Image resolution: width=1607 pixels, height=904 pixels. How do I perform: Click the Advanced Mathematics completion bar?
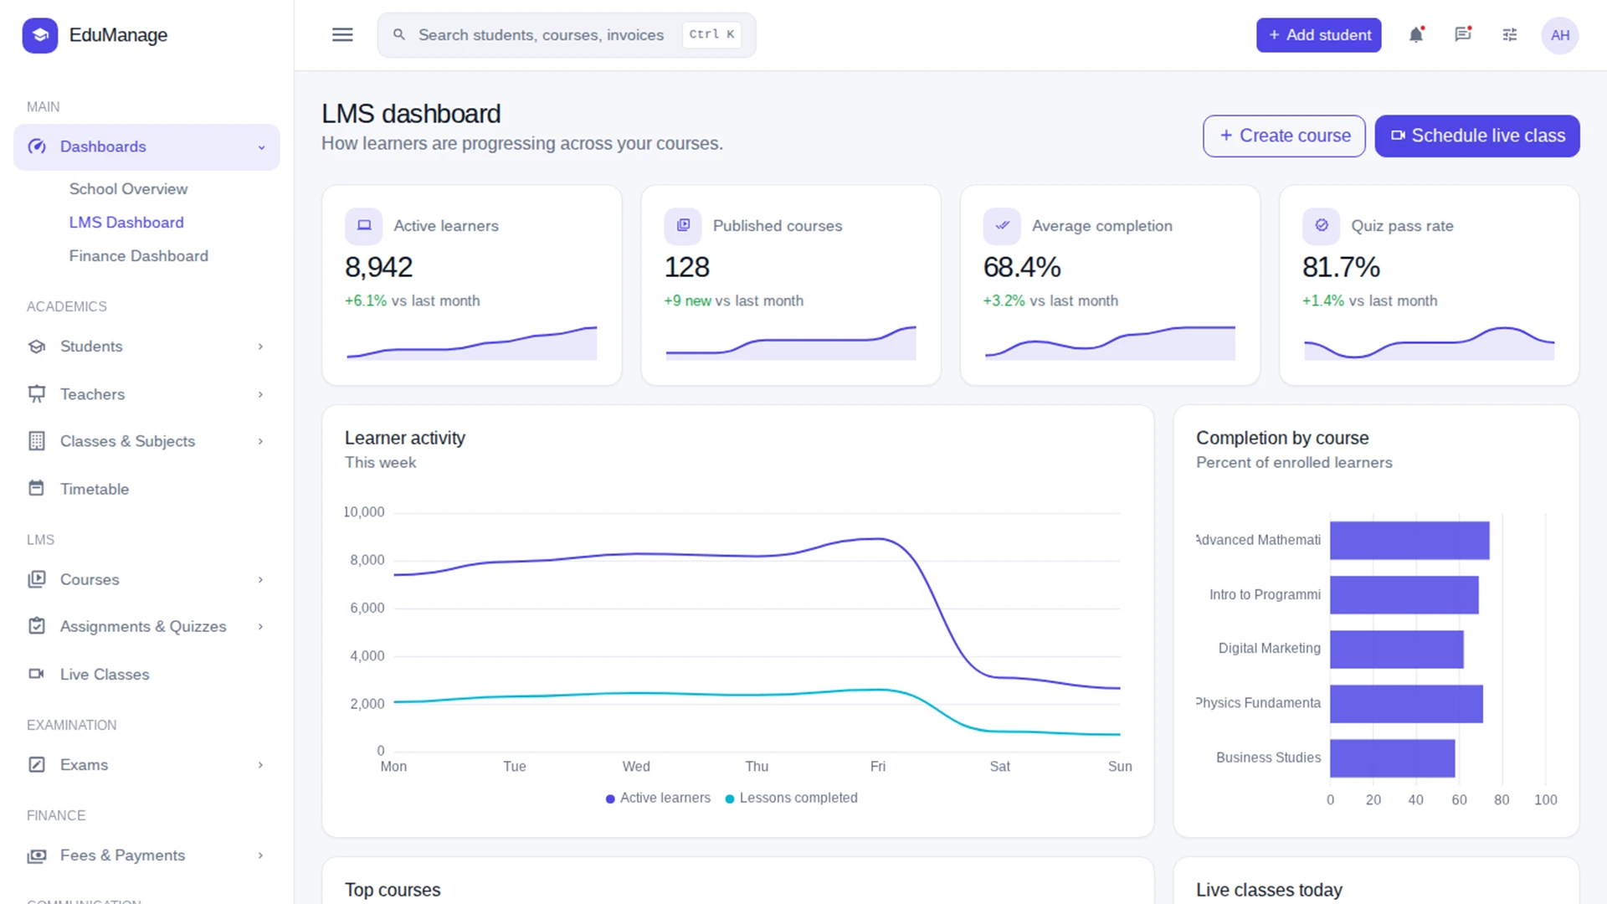(x=1409, y=540)
